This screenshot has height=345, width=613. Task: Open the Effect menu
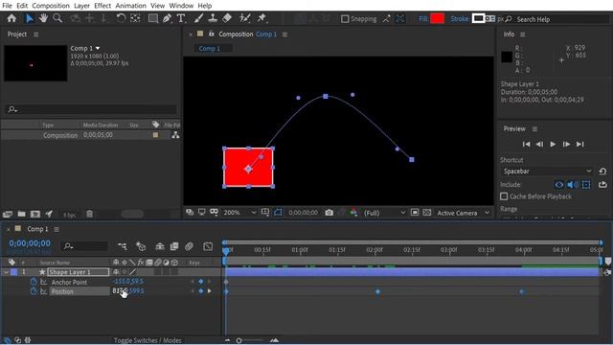(x=102, y=6)
